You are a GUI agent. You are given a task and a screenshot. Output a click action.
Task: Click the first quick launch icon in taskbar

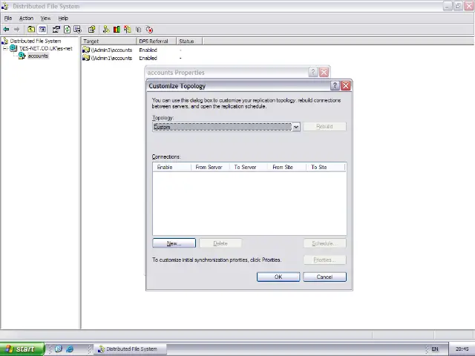tap(58, 349)
